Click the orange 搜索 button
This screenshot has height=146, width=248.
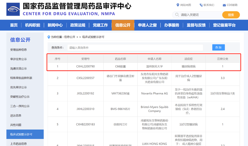[x=231, y=15]
